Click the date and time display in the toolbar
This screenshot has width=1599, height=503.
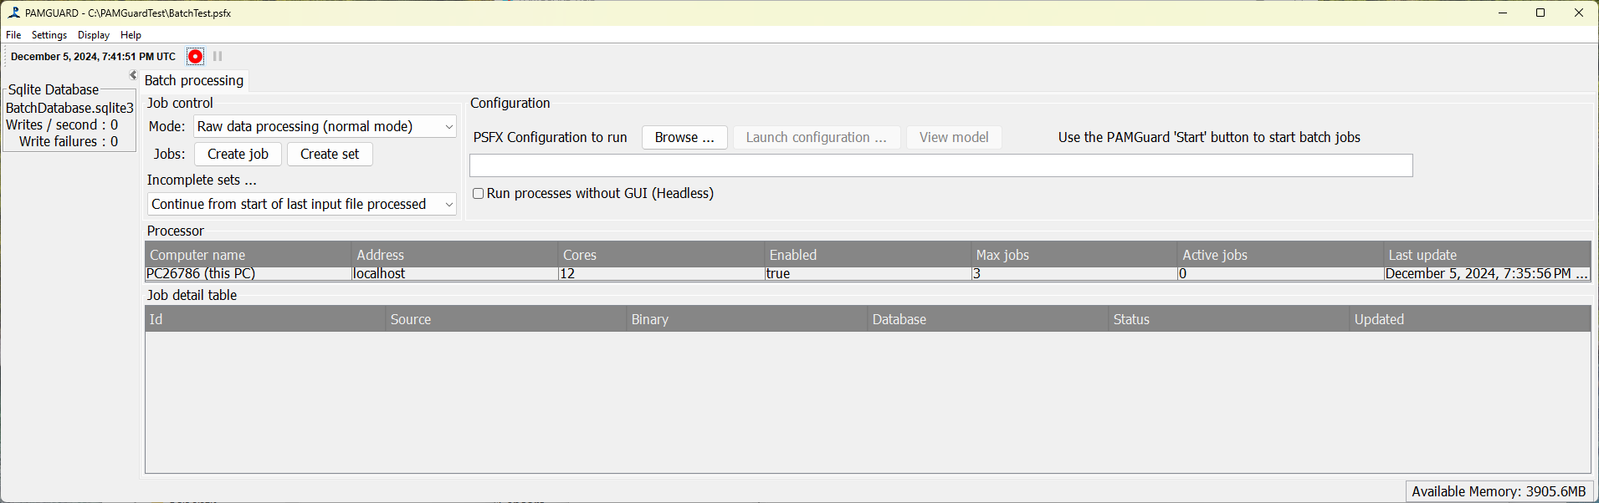click(x=93, y=57)
